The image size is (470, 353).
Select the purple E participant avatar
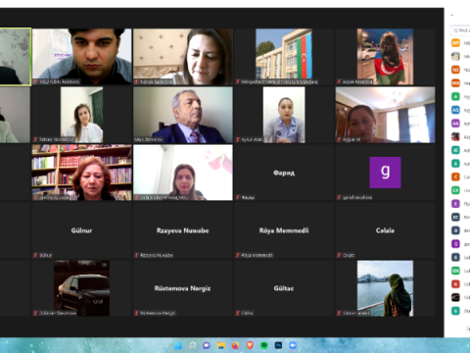[455, 204]
